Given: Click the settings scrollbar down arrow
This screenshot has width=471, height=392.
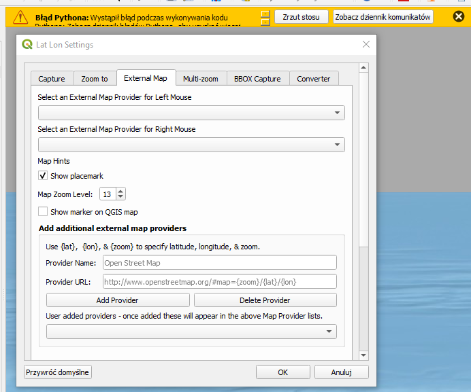Looking at the screenshot, I should click(363, 355).
